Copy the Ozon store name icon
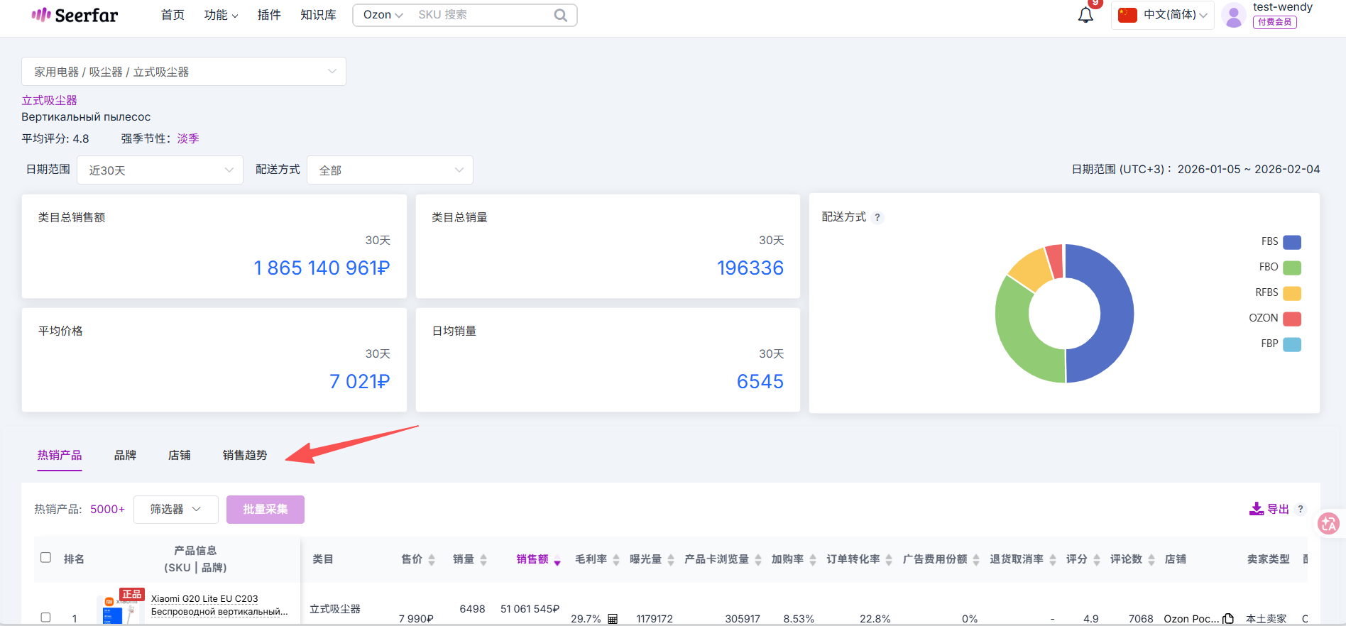Screen dimensions: 1346x626 coord(1228,618)
